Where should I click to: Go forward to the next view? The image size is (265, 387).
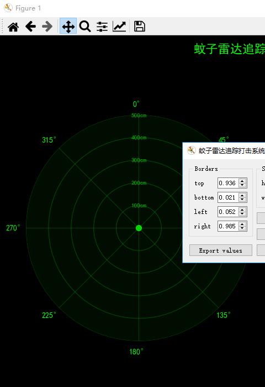[x=47, y=27]
